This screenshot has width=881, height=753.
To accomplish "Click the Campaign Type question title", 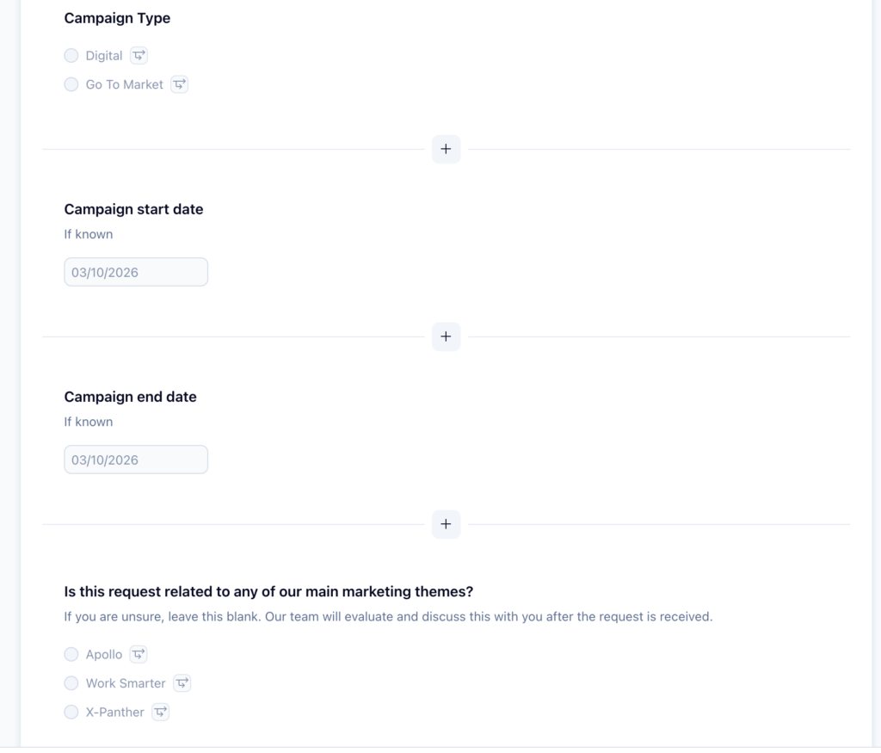I will point(117,18).
